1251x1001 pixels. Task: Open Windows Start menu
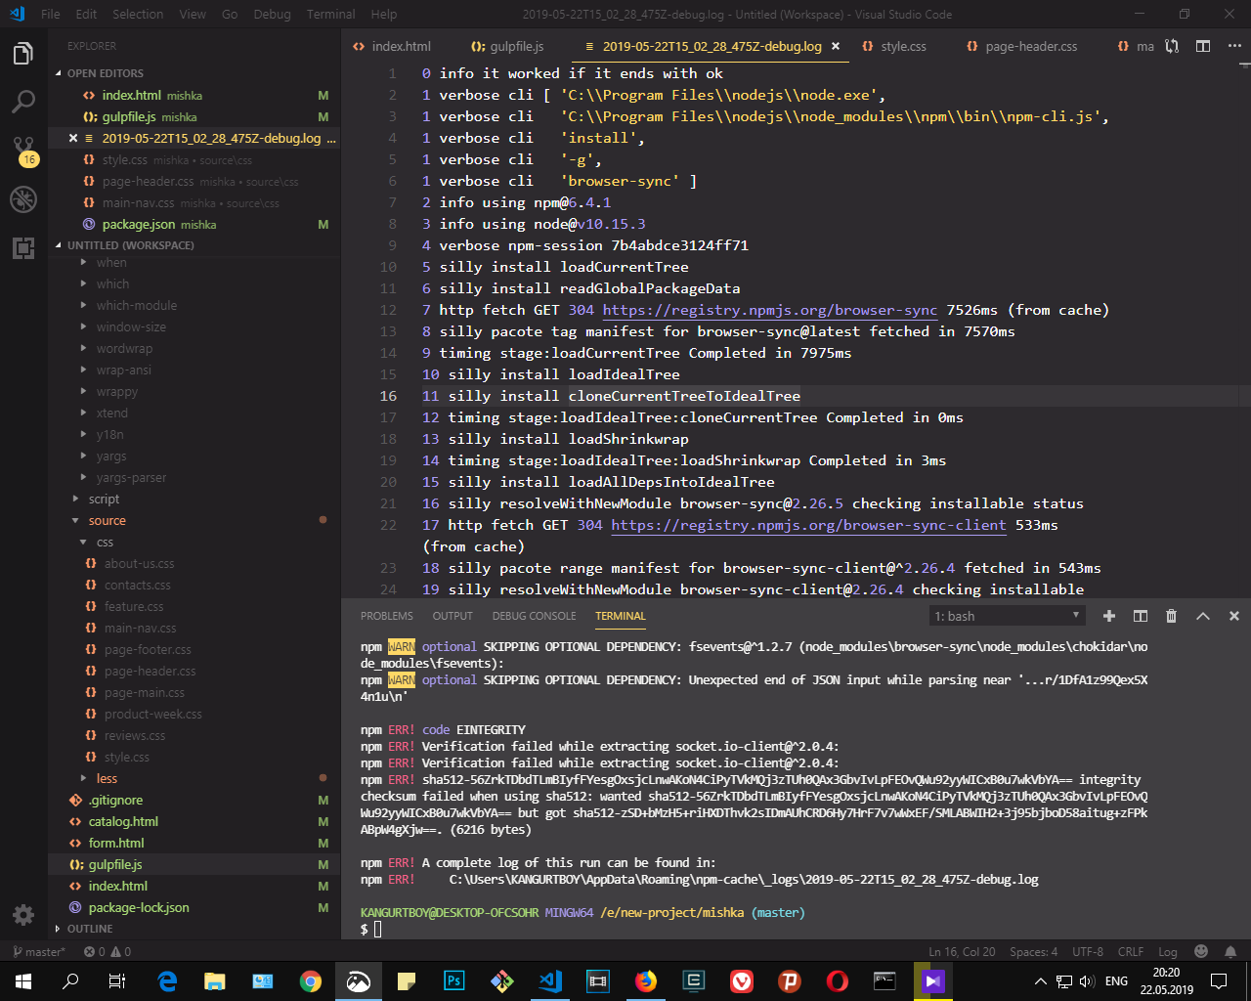[23, 981]
